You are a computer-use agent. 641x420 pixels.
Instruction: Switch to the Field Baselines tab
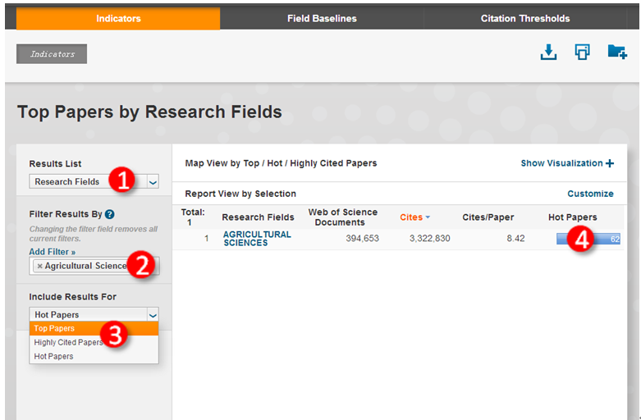[322, 18]
